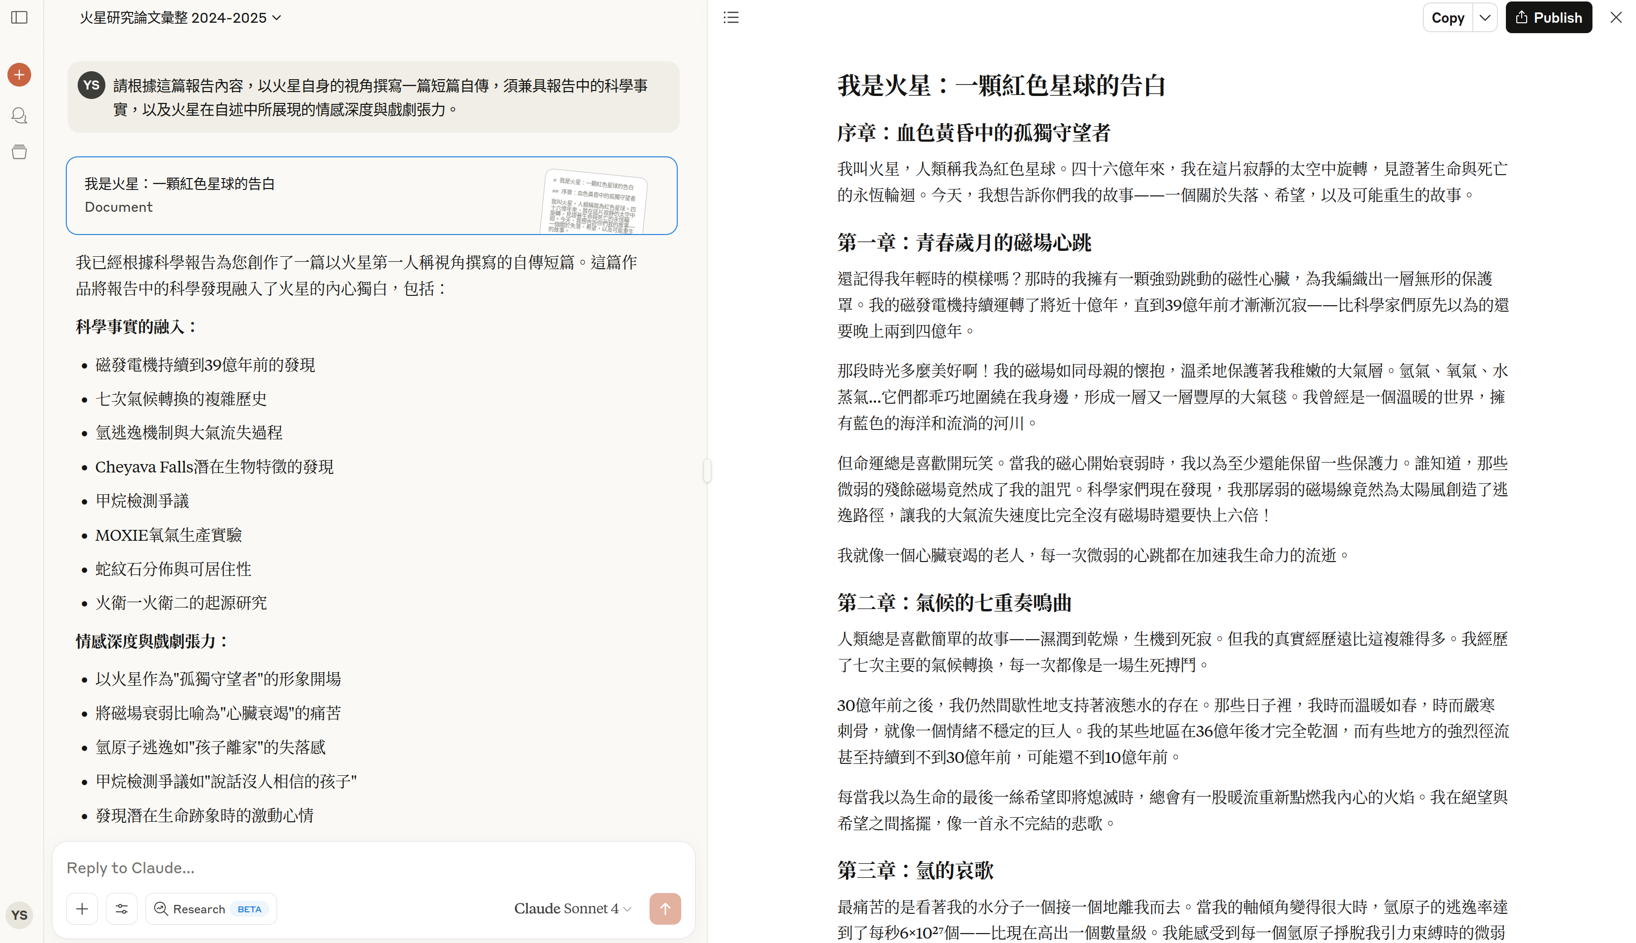
Task: Click the user prompt message bubble
Action: point(374,97)
